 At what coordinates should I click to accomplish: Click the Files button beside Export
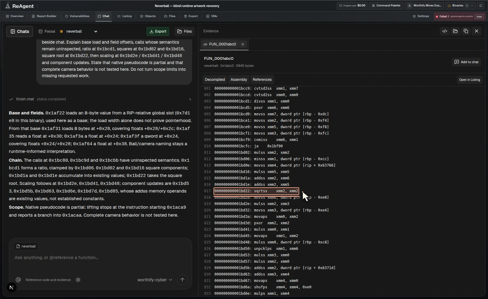[185, 31]
